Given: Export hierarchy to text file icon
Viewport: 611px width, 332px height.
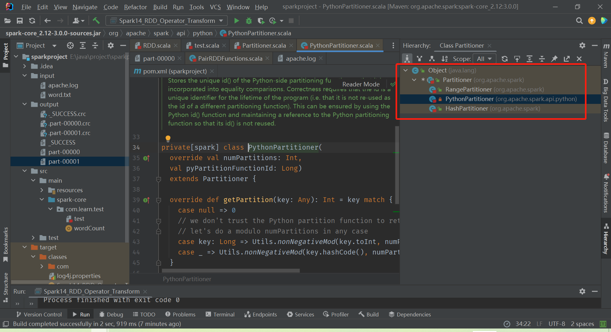Looking at the screenshot, I should 567,58.
